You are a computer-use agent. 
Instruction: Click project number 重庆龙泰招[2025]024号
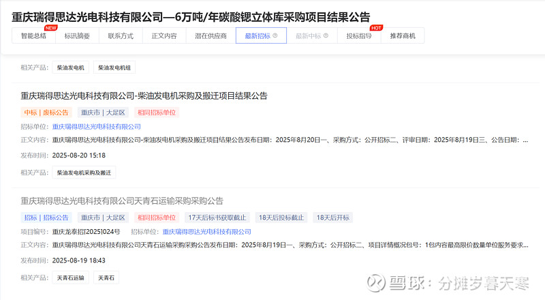click(x=87, y=231)
